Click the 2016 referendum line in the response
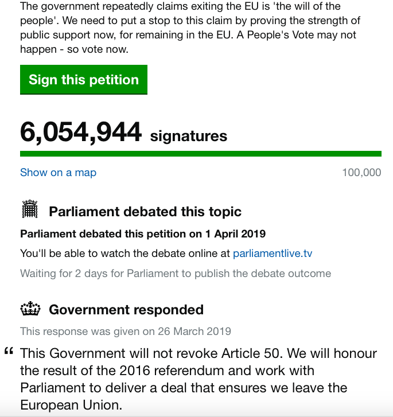Screen dimensions: 393x417 point(168,371)
